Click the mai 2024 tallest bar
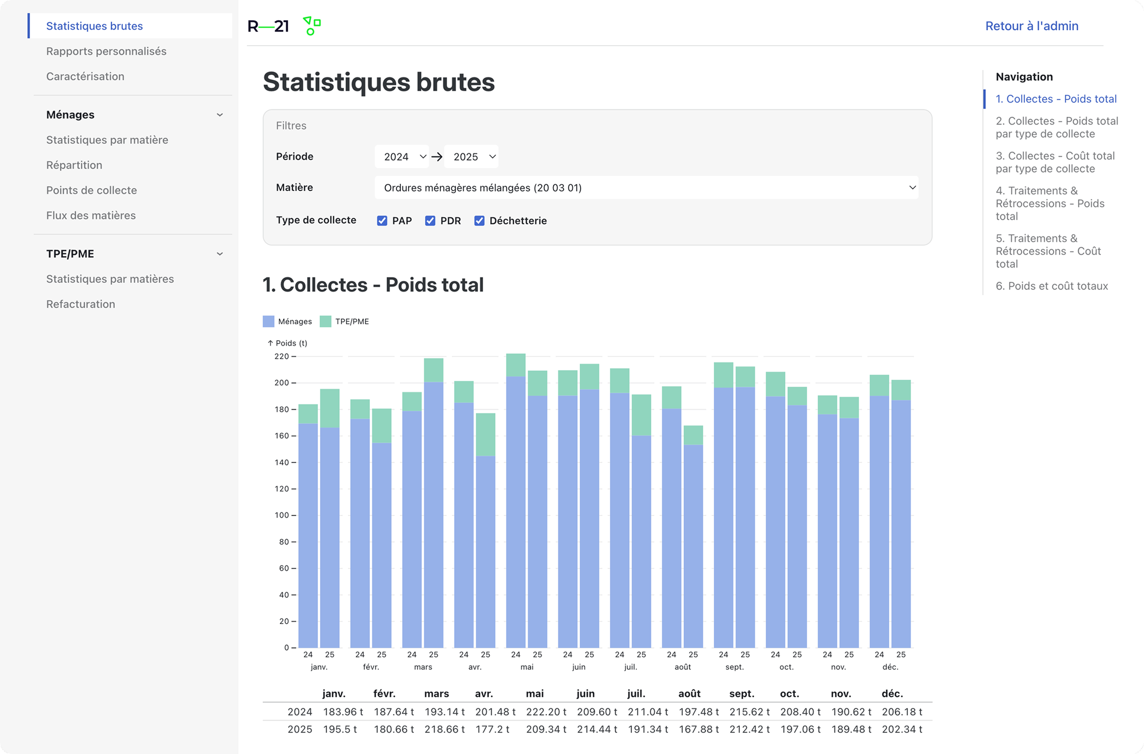This screenshot has height=754, width=1144. click(x=515, y=500)
